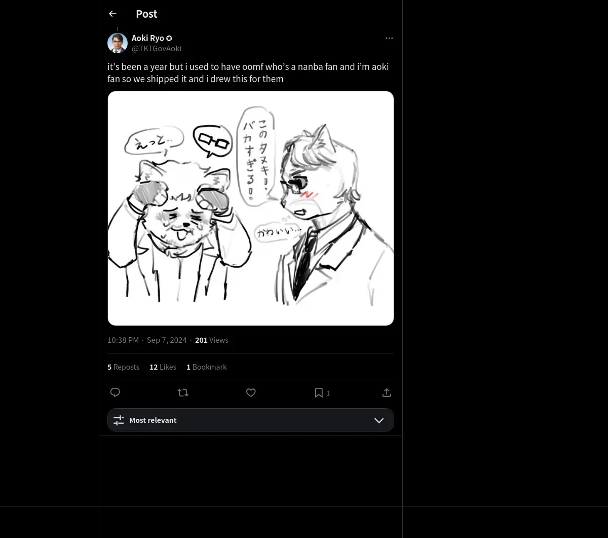Click the reply speech bubble icon
The height and width of the screenshot is (538, 608).
coord(115,392)
